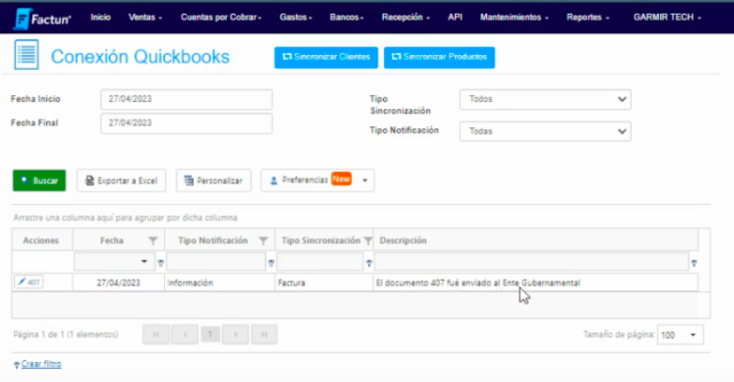Click the Tipo Sincronización filter input
The image size is (734, 382).
click(320, 262)
